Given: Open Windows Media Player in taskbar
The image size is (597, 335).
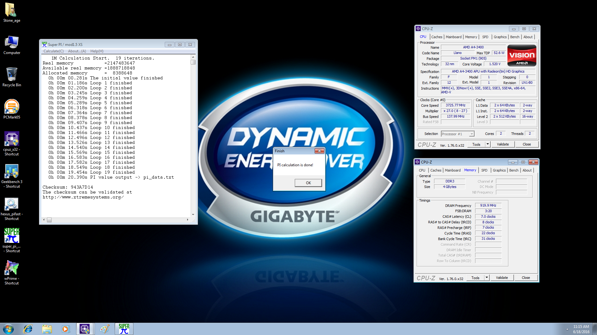Looking at the screenshot, I should pos(66,329).
